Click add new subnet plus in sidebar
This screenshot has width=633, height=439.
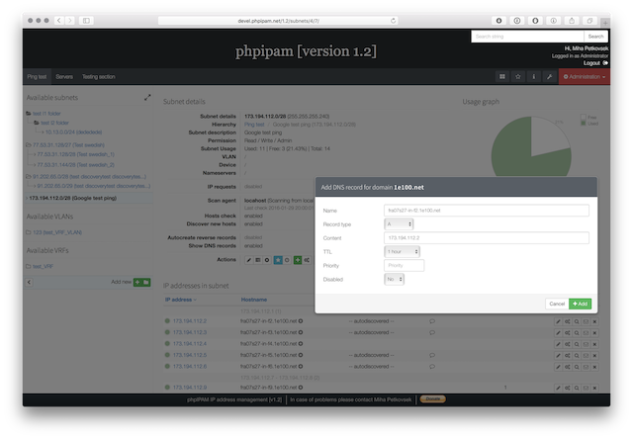(137, 282)
